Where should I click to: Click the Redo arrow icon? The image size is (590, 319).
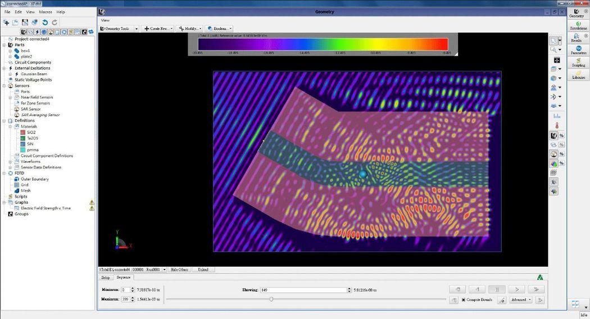(x=55, y=22)
